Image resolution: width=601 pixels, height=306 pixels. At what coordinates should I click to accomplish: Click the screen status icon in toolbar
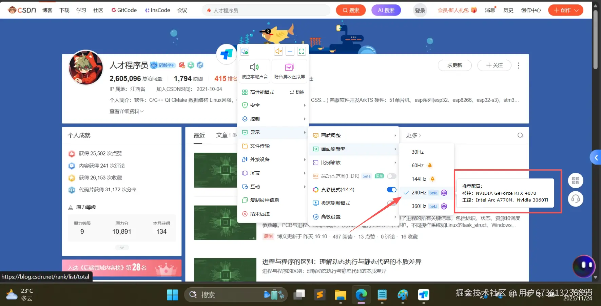point(245,51)
